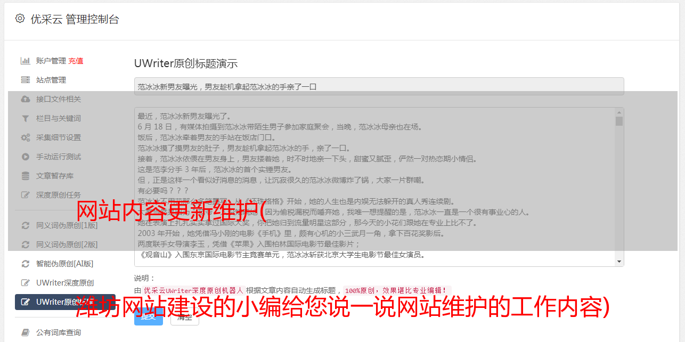Viewport: 685px width, 342px height.
Task: Click the gear icon beside 优采云 管理控制台
Action: click(20, 19)
